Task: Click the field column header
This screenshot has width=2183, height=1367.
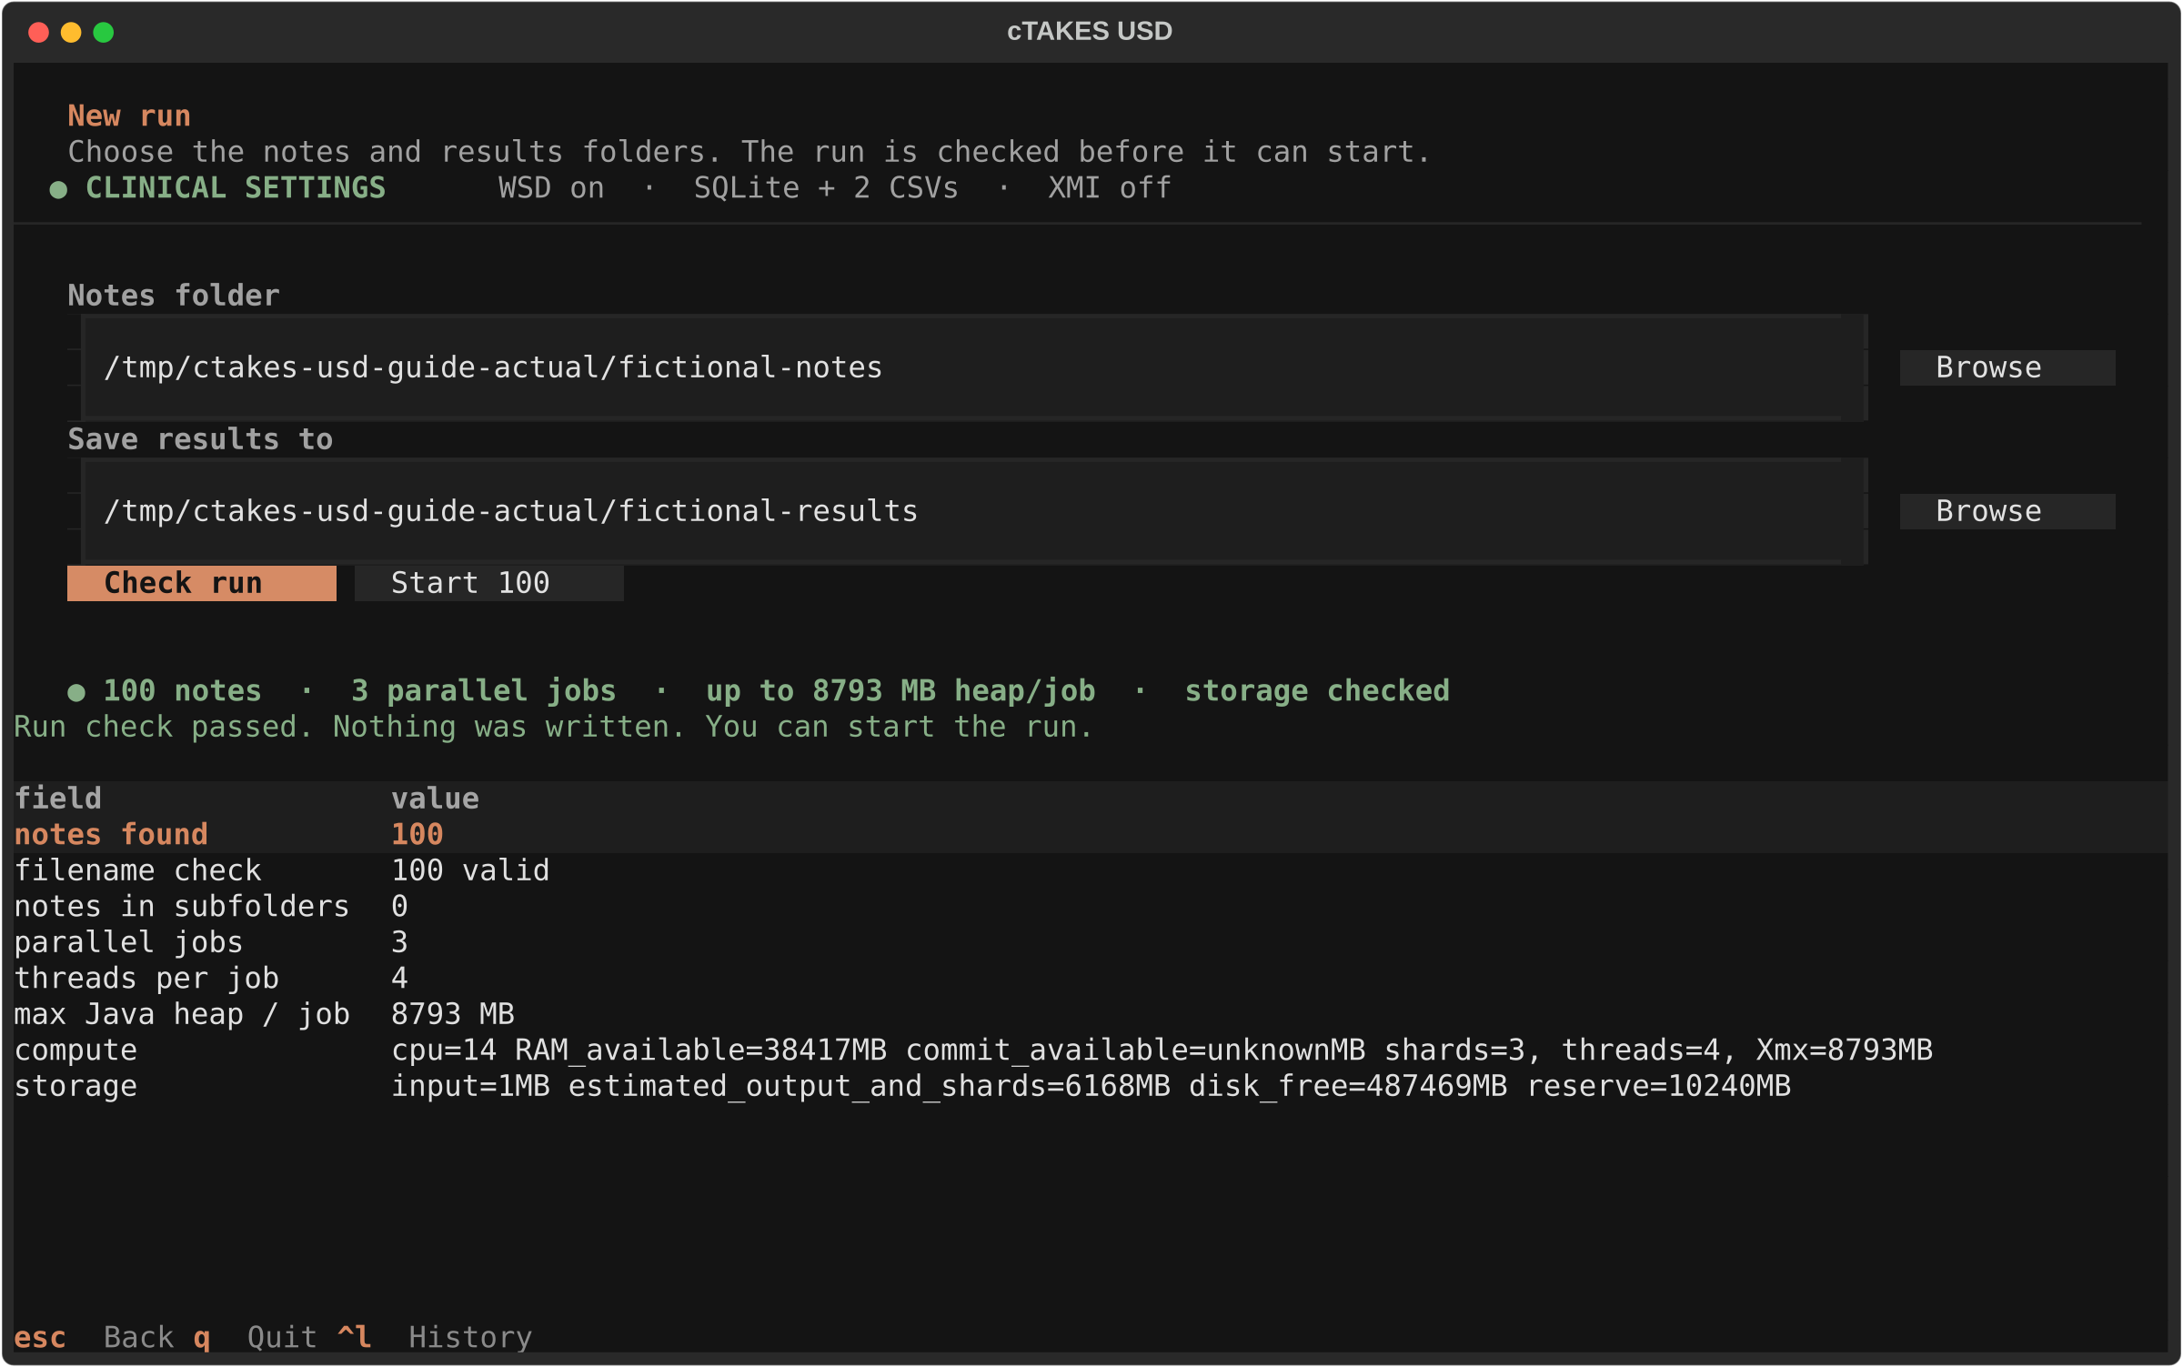Action: [x=58, y=799]
